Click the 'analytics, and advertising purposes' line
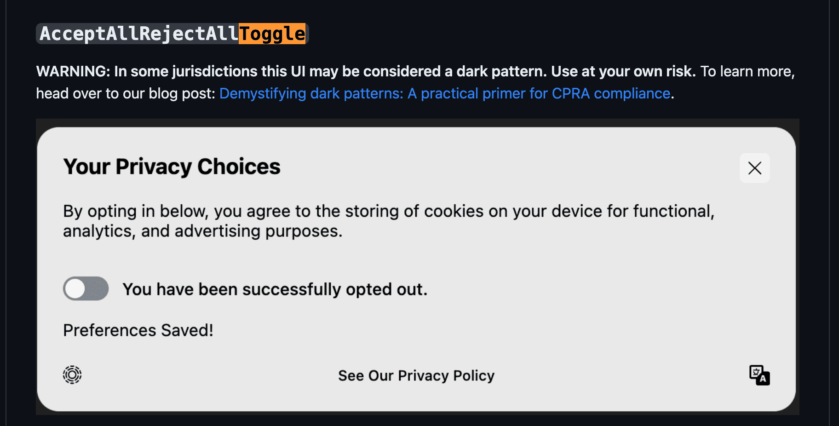The width and height of the screenshot is (839, 426). click(202, 231)
